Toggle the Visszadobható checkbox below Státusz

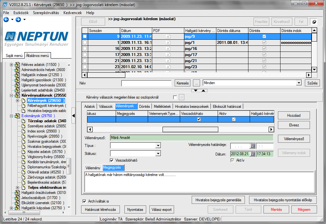(x=112, y=160)
